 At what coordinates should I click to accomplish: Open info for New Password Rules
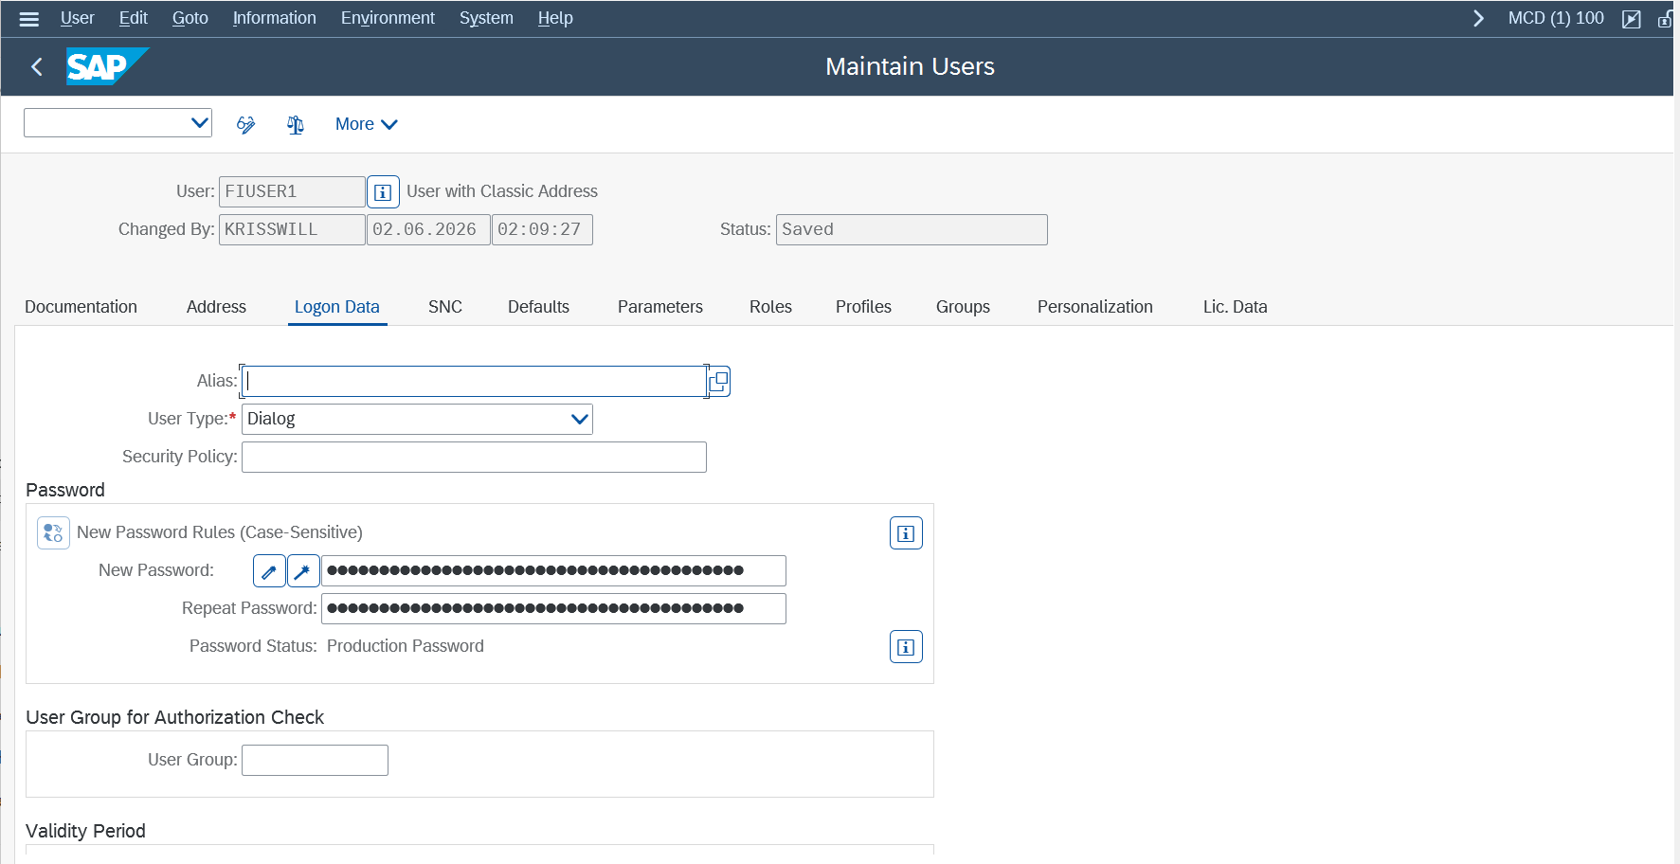pos(906,533)
